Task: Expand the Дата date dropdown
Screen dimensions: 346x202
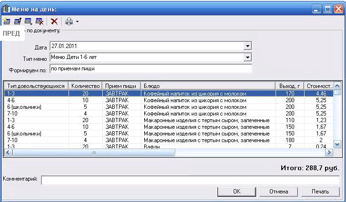Action: [x=247, y=46]
